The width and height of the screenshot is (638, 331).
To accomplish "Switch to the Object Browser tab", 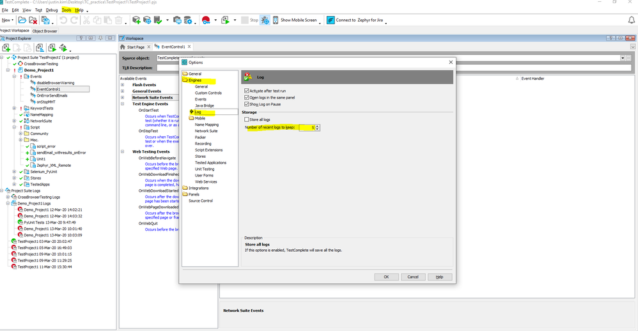I will (45, 31).
